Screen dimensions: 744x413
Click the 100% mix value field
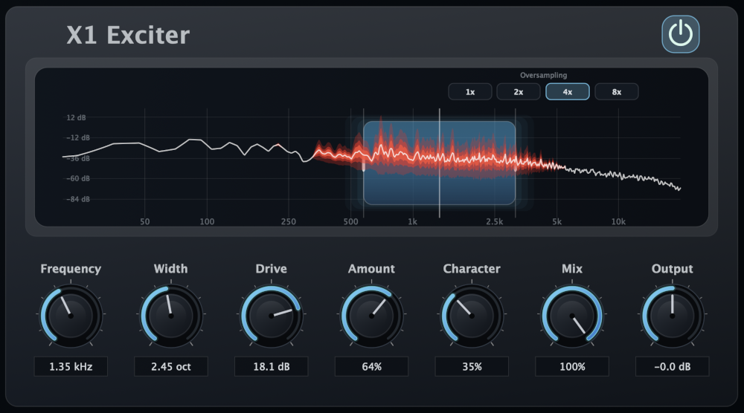[572, 367]
